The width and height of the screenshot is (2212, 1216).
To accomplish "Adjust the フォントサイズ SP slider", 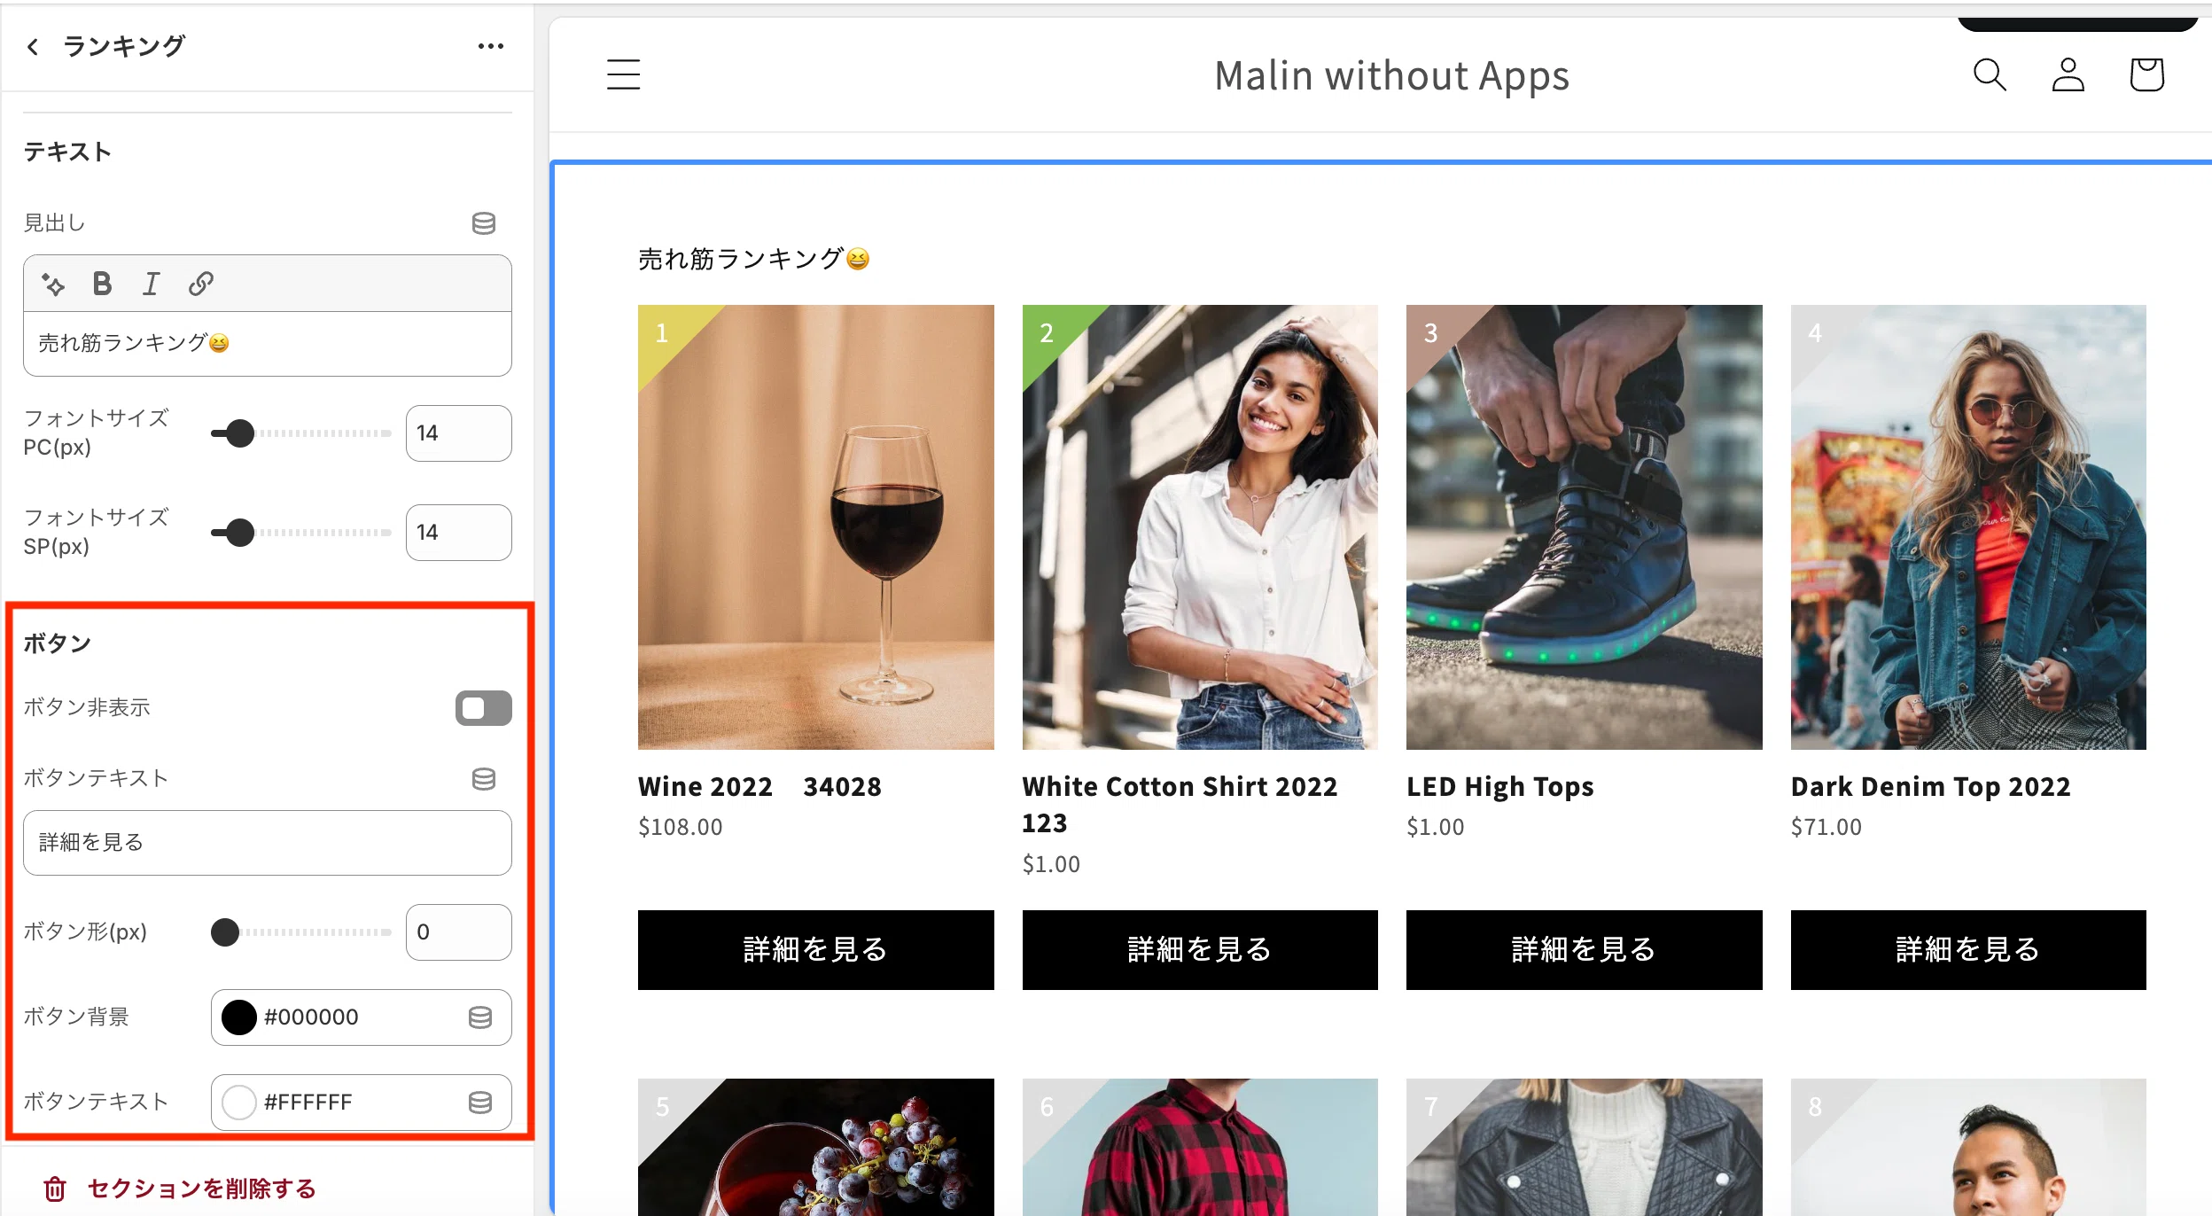I will pyautogui.click(x=301, y=533).
